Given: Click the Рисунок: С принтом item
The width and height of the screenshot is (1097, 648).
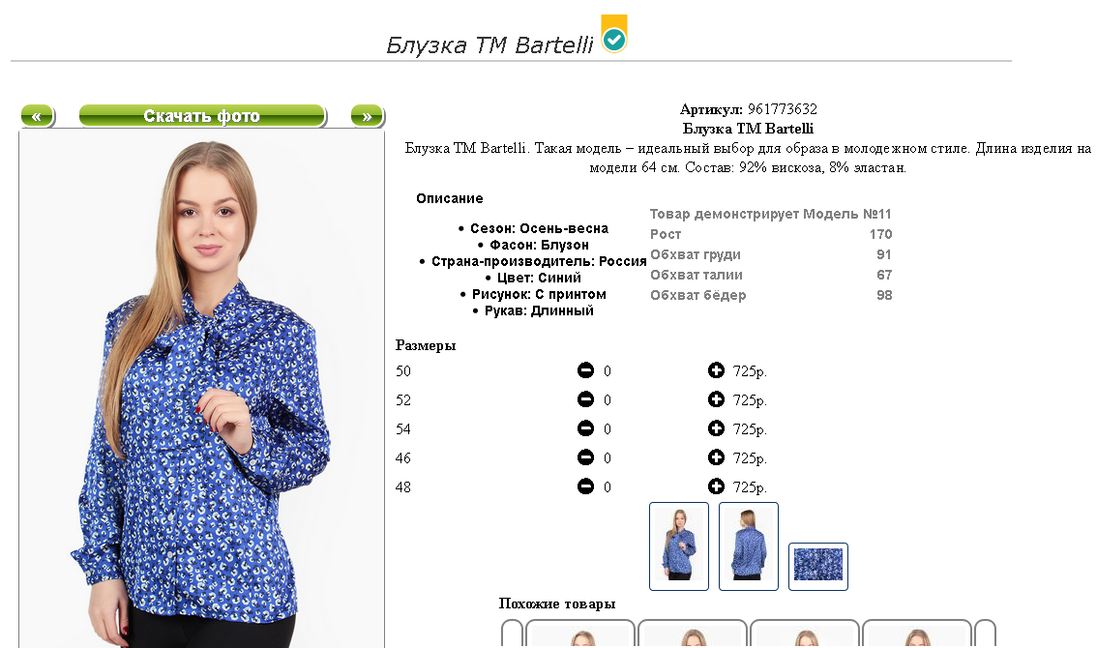Looking at the screenshot, I should pos(539,294).
